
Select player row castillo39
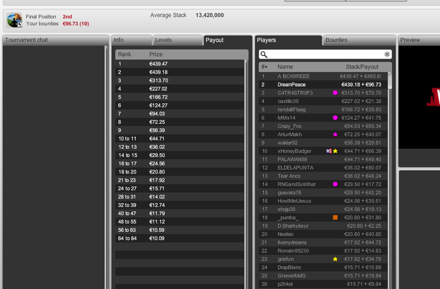coord(323,101)
